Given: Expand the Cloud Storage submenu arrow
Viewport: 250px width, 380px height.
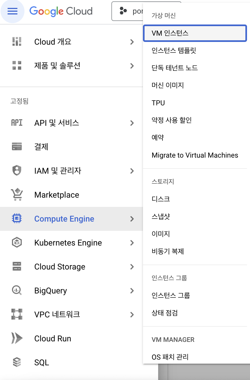Looking at the screenshot, I should [132, 267].
